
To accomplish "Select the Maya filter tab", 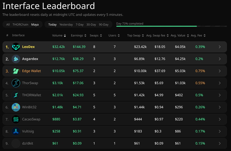I will point(35,25).
